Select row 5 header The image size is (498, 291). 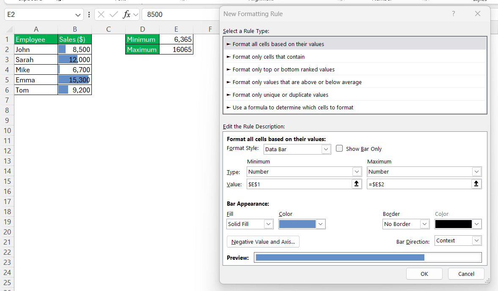click(7, 80)
